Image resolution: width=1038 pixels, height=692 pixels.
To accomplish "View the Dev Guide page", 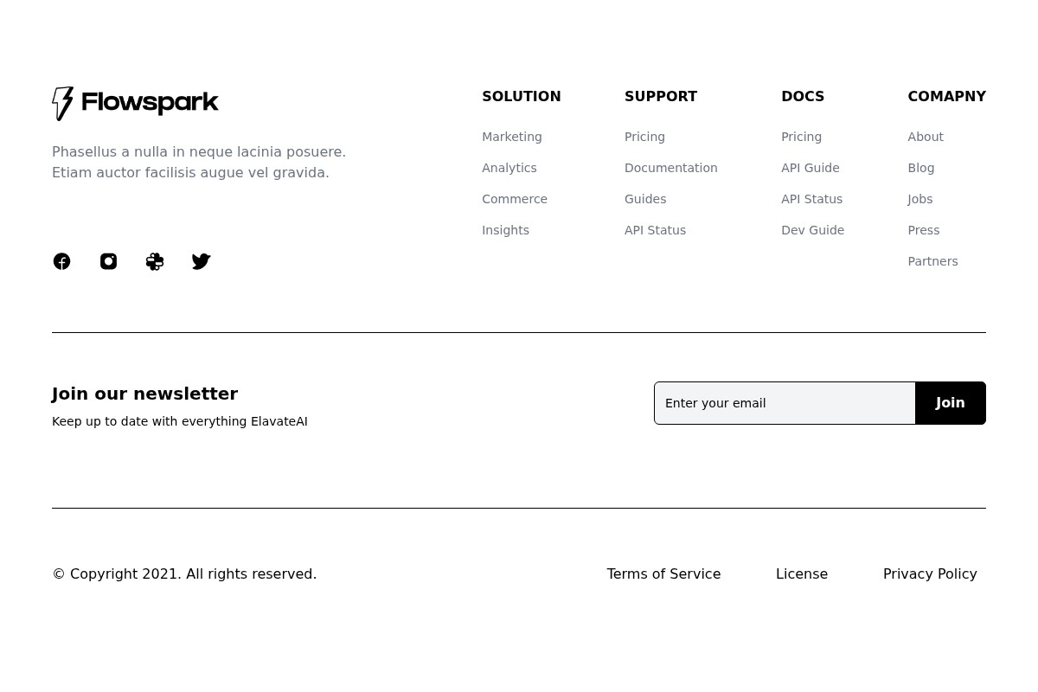I will click(x=812, y=230).
